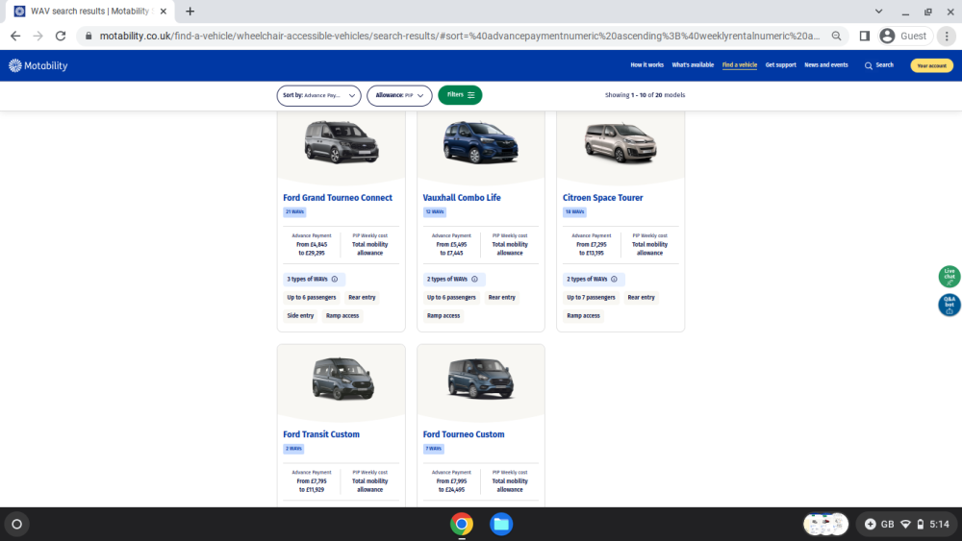The width and height of the screenshot is (962, 541).
Task: Open the Filters panel
Action: click(460, 95)
